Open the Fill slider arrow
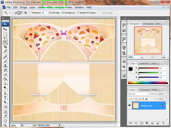 tap(166, 99)
